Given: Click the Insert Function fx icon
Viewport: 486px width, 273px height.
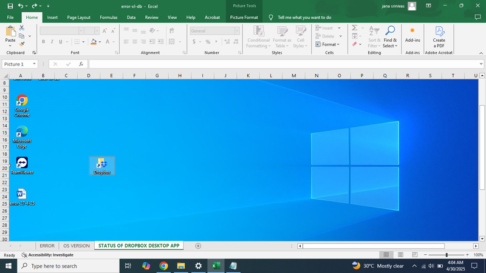Looking at the screenshot, I should coord(81,64).
